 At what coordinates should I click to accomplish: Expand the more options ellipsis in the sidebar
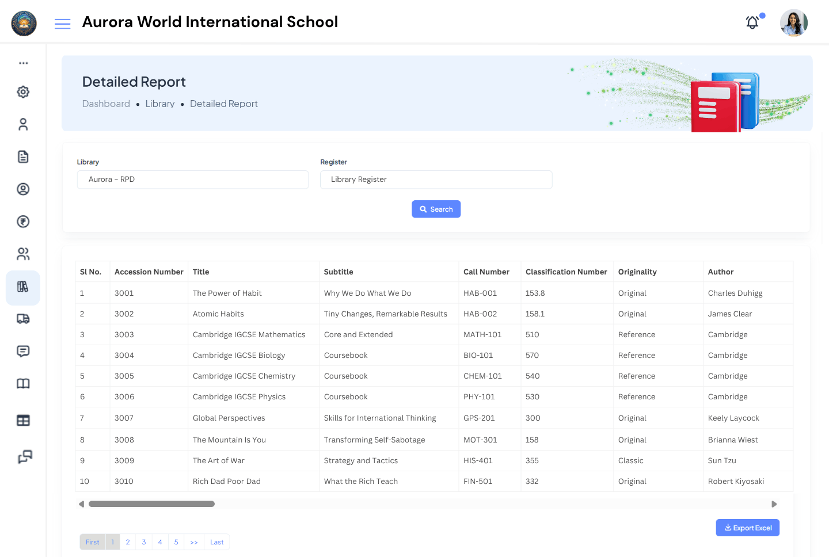tap(22, 62)
